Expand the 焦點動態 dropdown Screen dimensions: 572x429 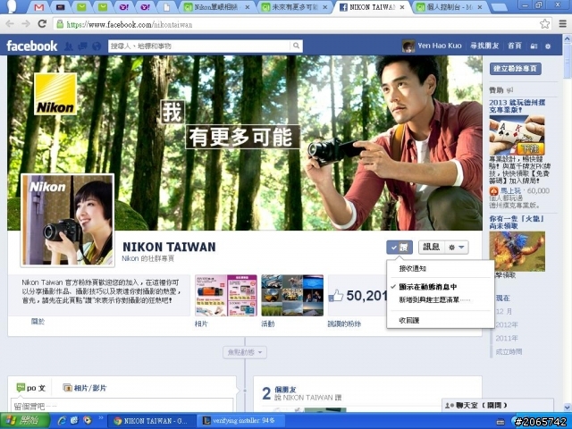pyautogui.click(x=245, y=352)
